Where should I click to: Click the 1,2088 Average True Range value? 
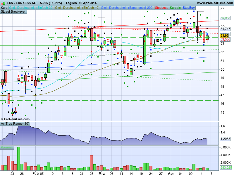pos(225,138)
